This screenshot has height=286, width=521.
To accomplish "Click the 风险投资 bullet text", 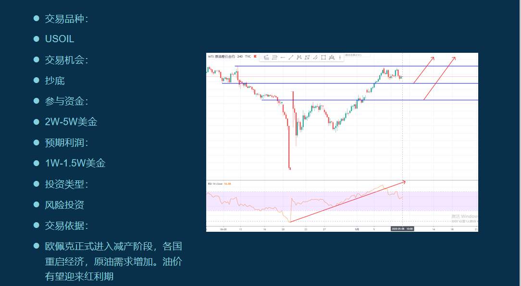I will [x=64, y=205].
